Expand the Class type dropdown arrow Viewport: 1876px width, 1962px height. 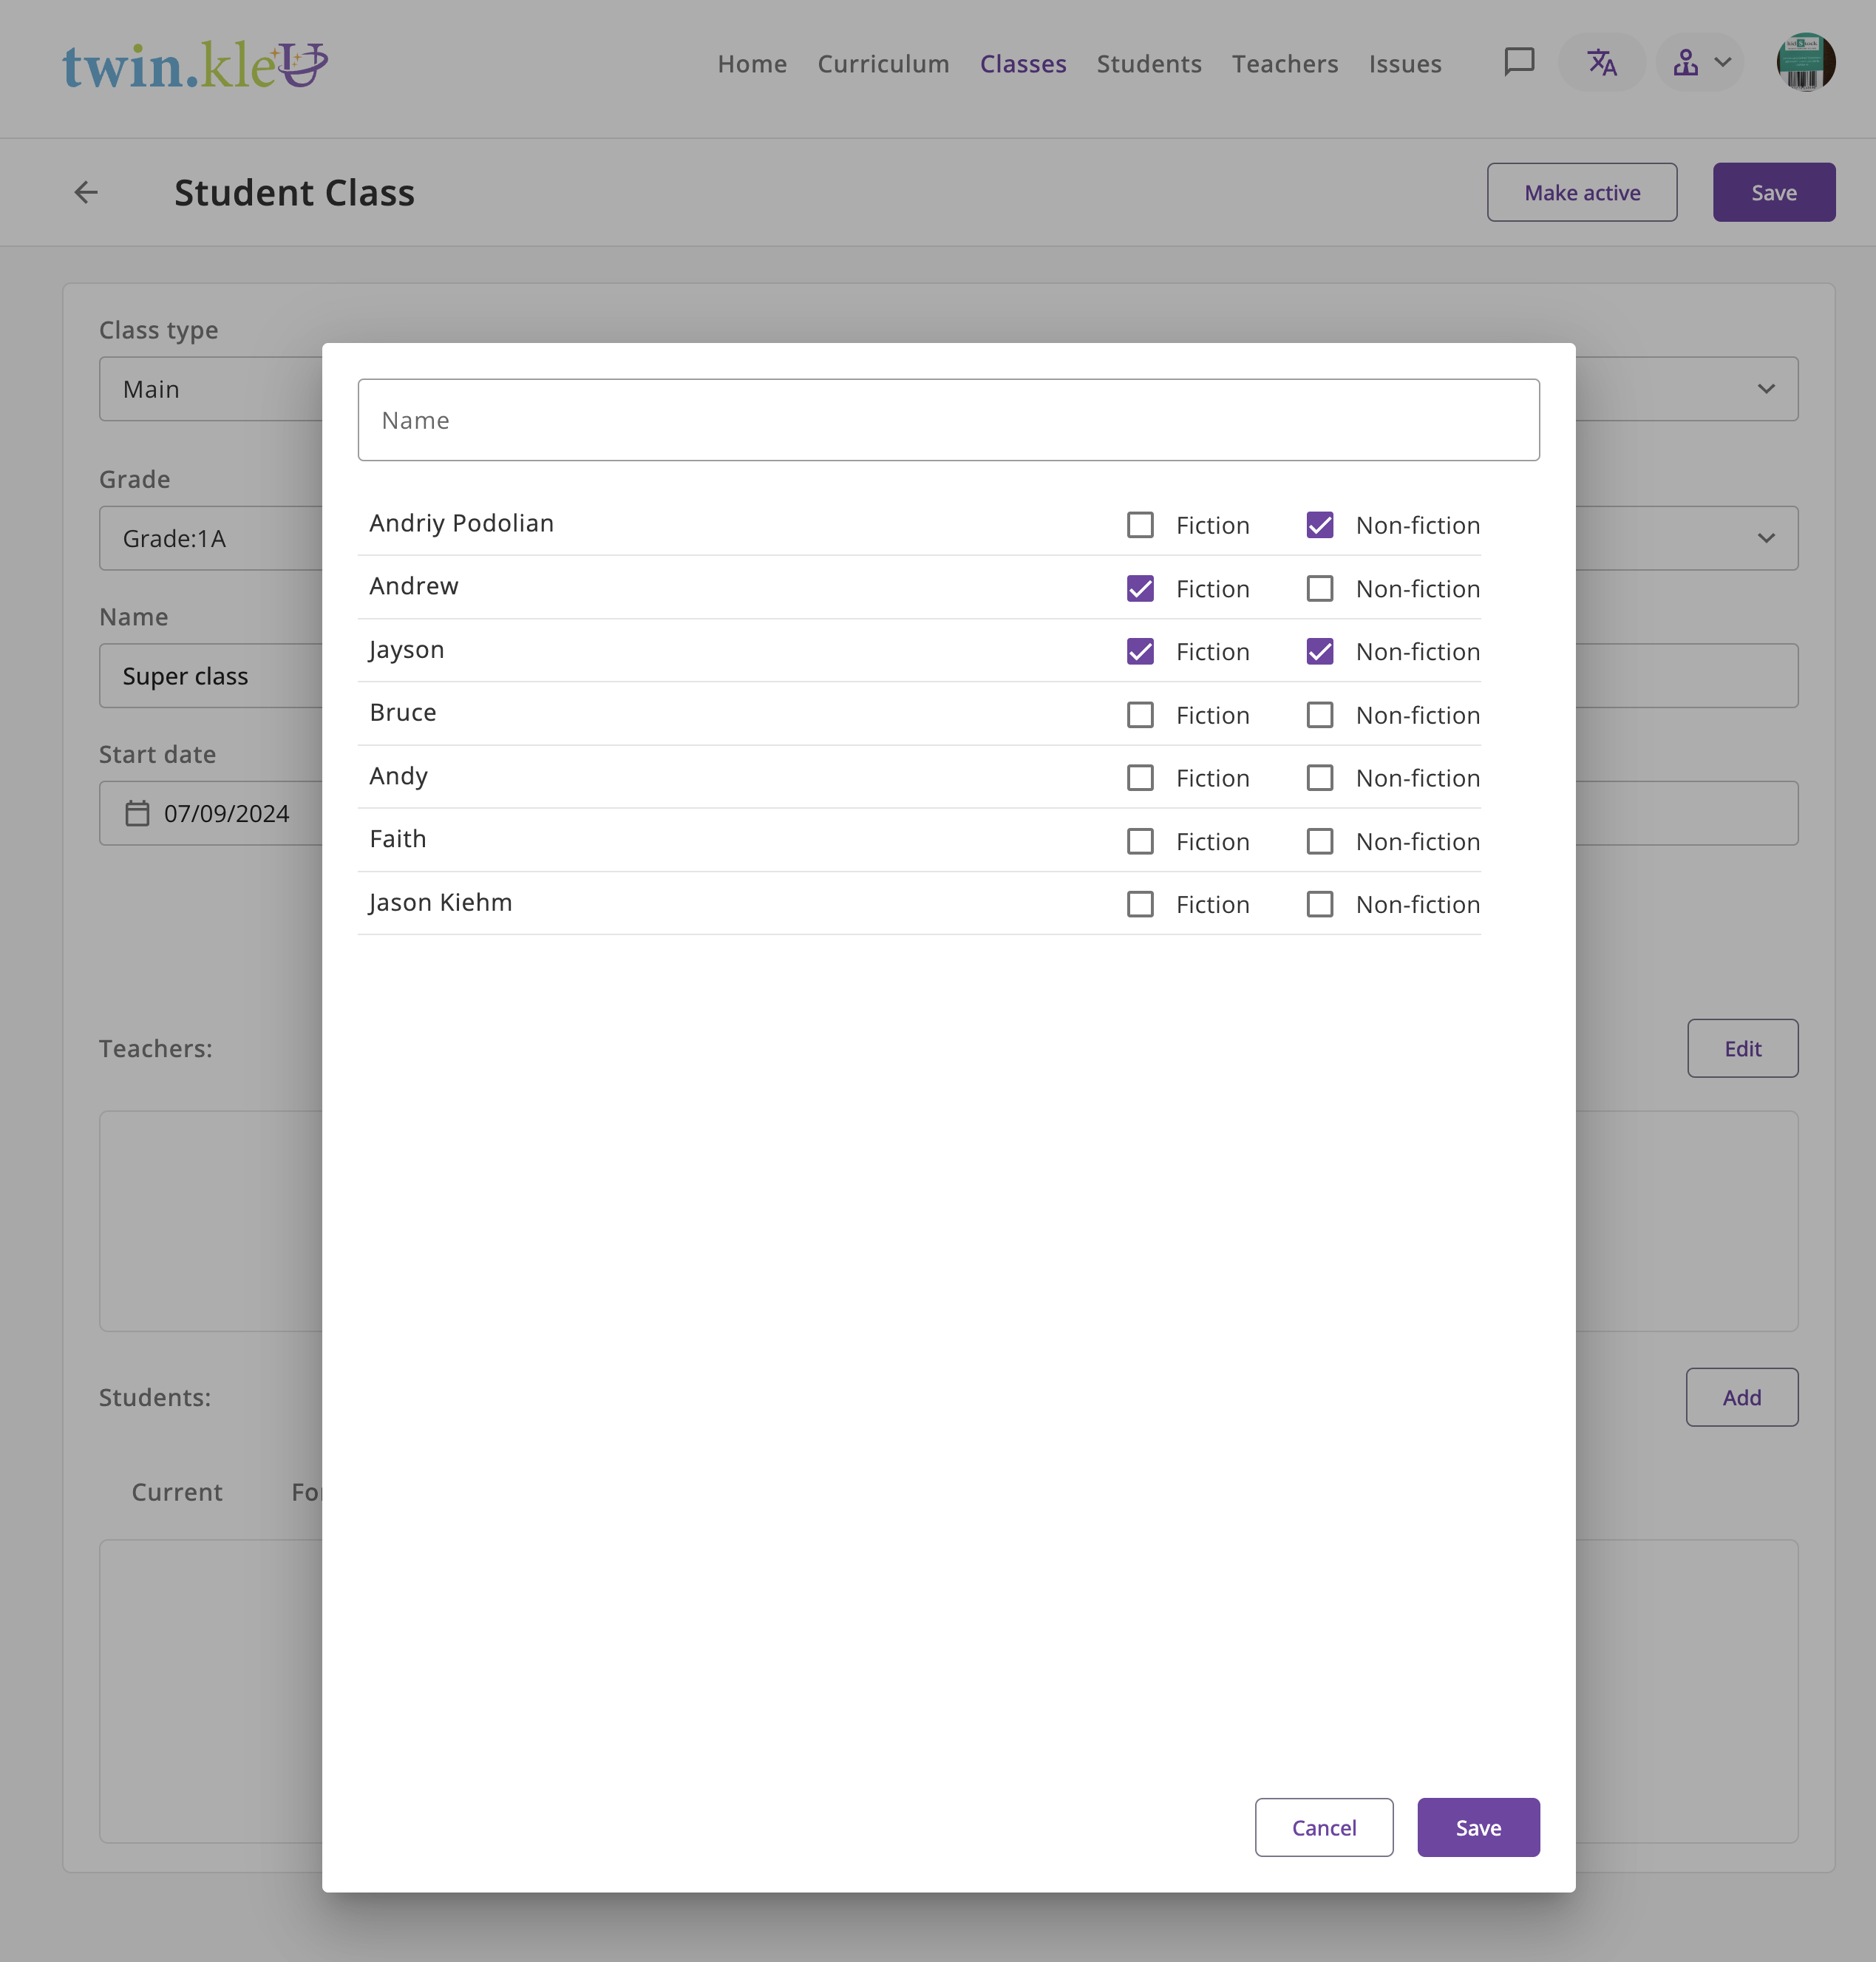click(x=1765, y=389)
